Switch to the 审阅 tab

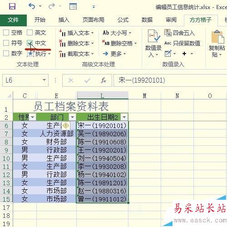[171, 20]
